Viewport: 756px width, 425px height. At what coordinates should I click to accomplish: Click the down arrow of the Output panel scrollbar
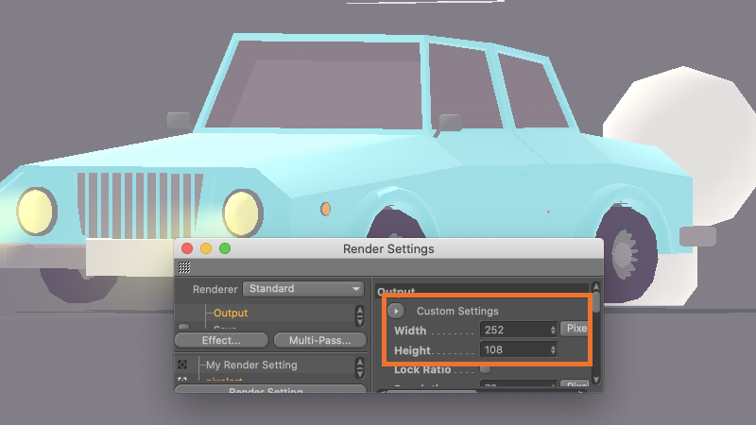point(596,380)
